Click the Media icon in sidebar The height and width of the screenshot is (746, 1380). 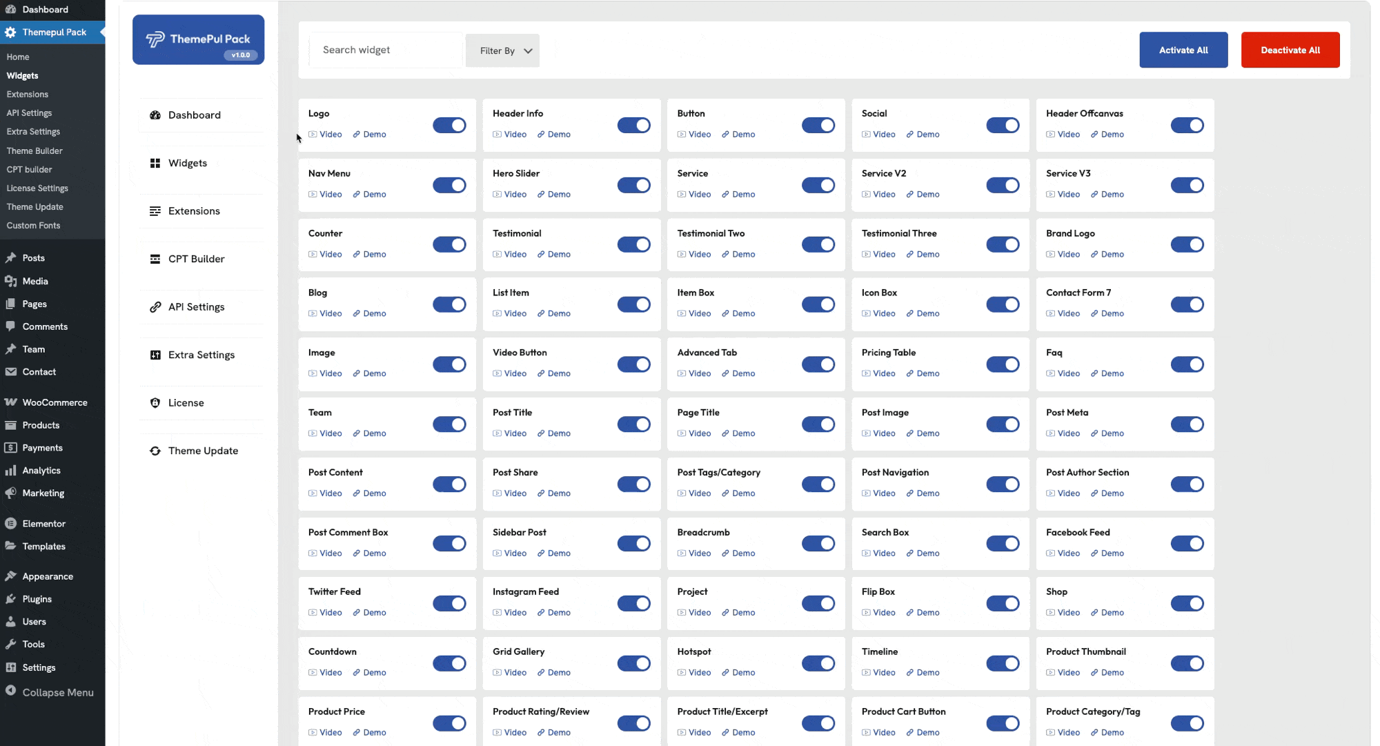[10, 281]
